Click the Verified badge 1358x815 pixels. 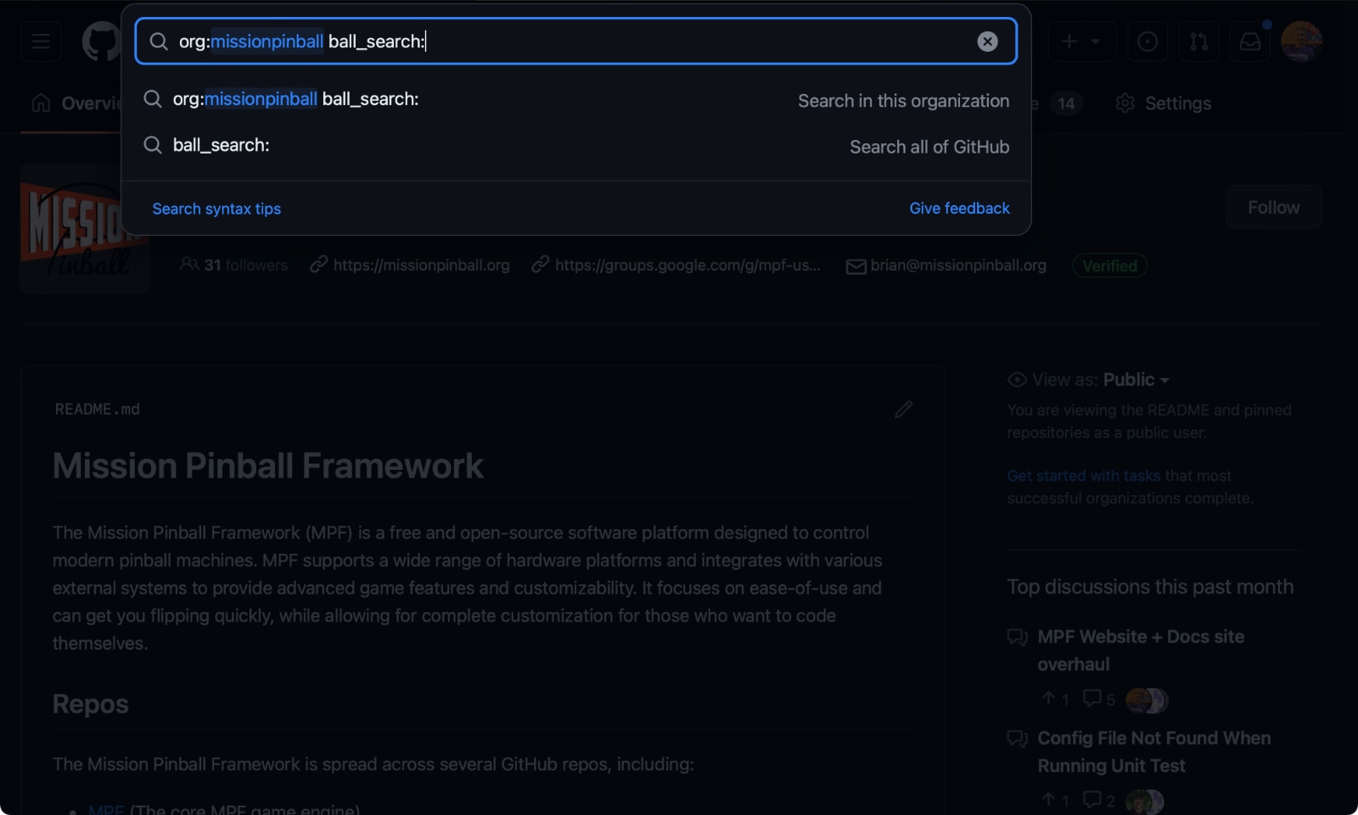[x=1109, y=265]
